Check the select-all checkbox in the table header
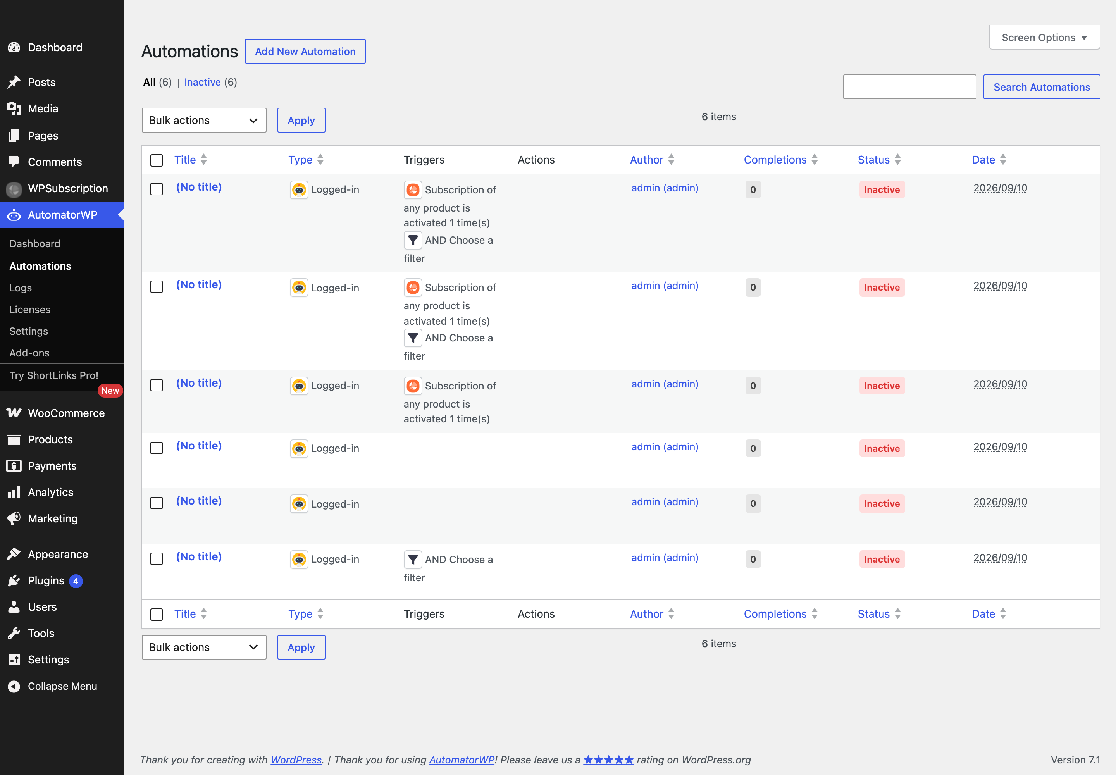The height and width of the screenshot is (775, 1116). pyautogui.click(x=157, y=160)
